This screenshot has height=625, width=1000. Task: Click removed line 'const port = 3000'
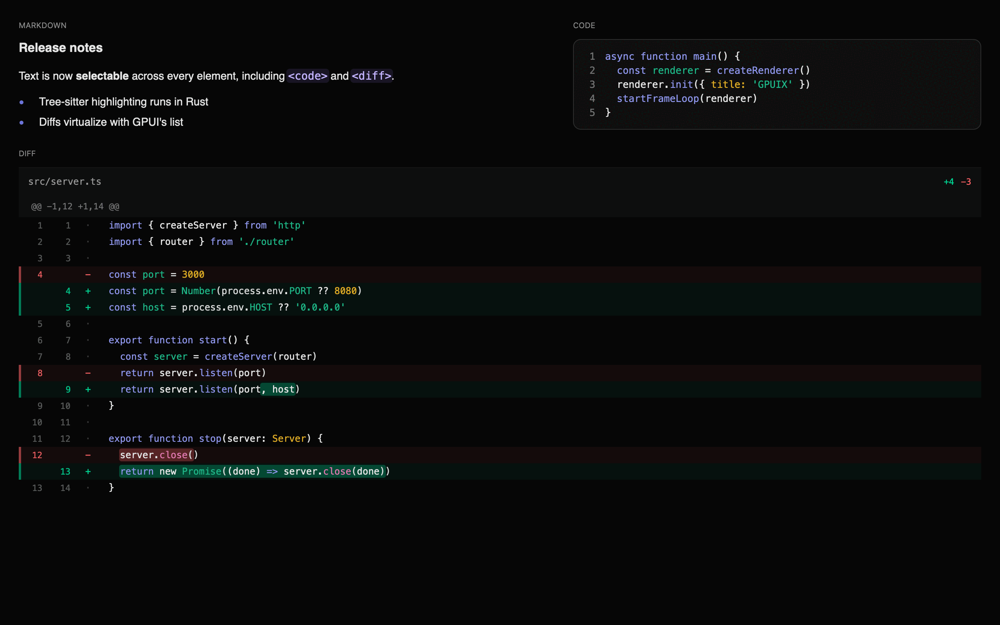[500, 275]
